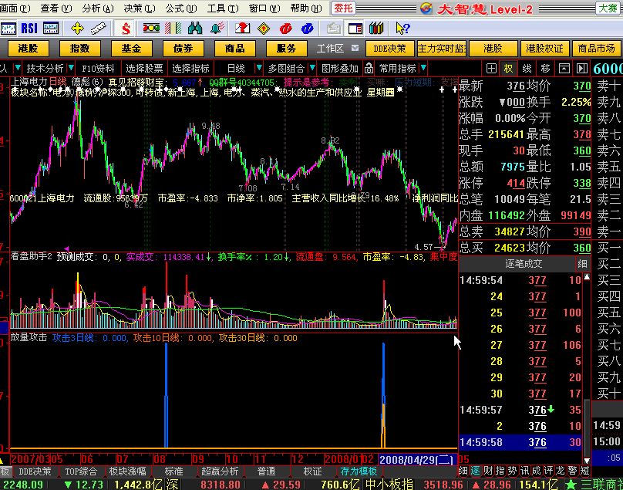Click the red swirl logo icon
Viewport: 623px width, 490px height.
(x=426, y=8)
